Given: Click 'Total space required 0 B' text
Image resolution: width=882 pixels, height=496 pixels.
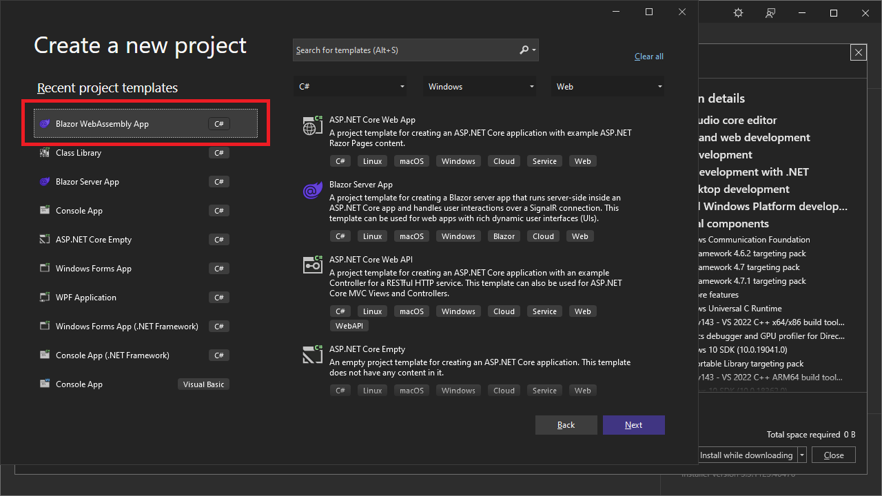Looking at the screenshot, I should tap(811, 435).
